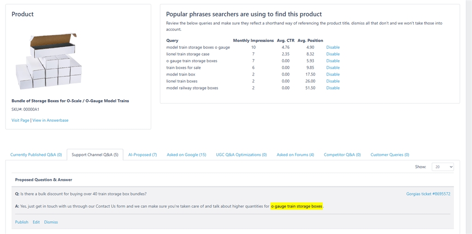Disable query 'lionel train boxes'
The width and height of the screenshot is (472, 234).
click(x=333, y=81)
